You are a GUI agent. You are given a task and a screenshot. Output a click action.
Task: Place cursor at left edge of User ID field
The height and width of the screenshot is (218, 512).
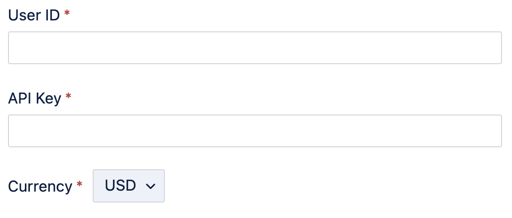click(14, 48)
